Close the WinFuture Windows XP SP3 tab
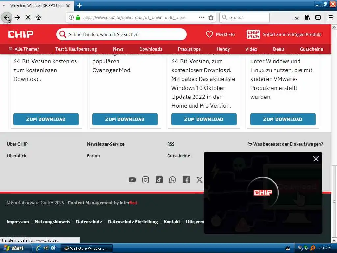337x253 pixels. tap(68, 6)
